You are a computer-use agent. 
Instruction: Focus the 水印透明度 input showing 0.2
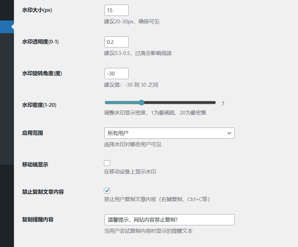[116, 42]
